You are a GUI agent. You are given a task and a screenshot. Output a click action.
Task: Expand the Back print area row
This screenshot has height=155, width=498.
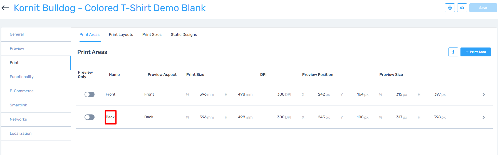(483, 117)
